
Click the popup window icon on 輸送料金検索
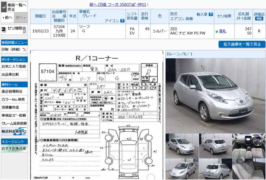[25, 131]
